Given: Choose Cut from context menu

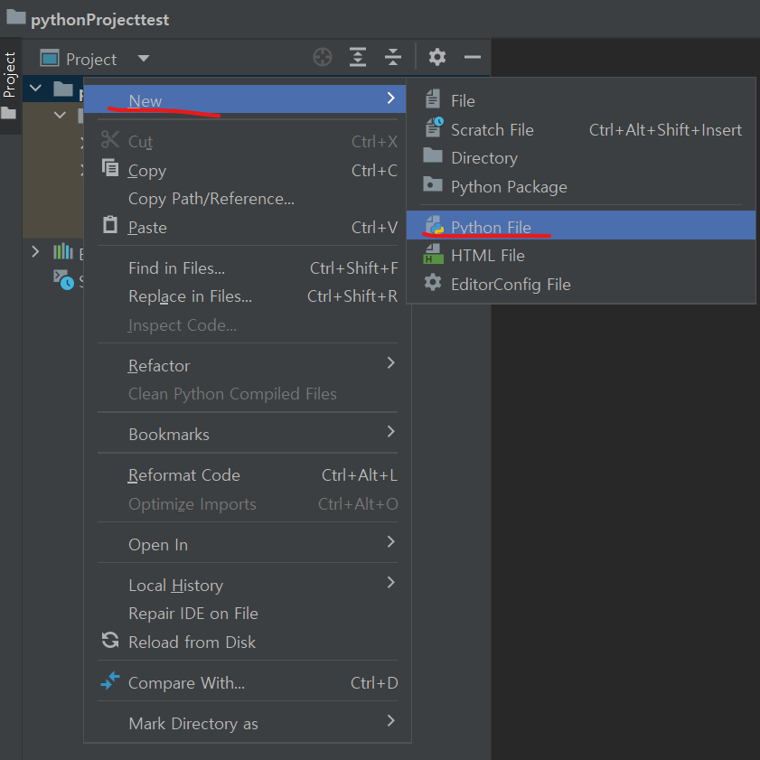Looking at the screenshot, I should 248,142.
